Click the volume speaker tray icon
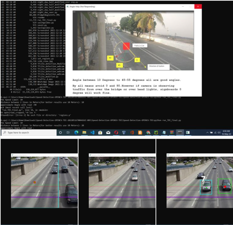Image resolution: width=233 pixels, height=225 pixels. click(x=219, y=133)
